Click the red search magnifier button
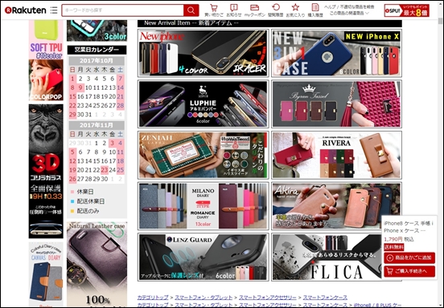444x308 pixels. (191, 10)
